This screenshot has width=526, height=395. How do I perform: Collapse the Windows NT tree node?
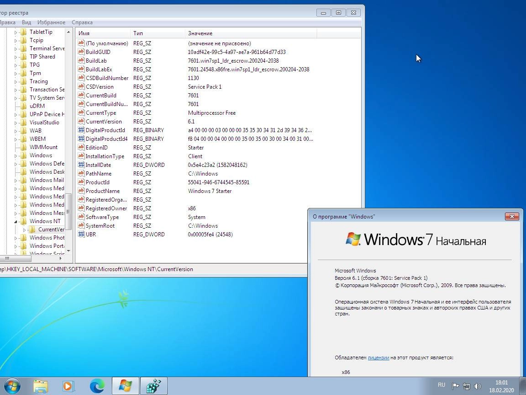tap(16, 222)
